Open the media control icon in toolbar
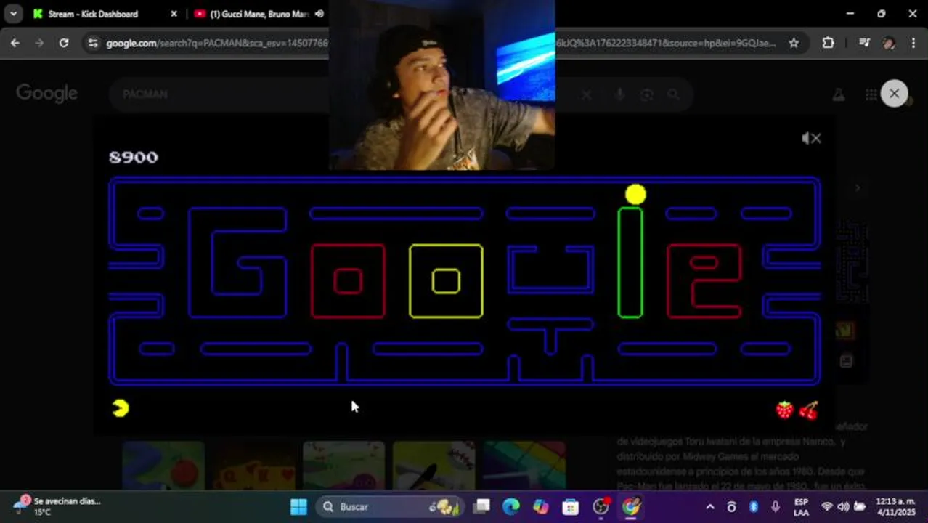The height and width of the screenshot is (523, 928). [x=864, y=43]
